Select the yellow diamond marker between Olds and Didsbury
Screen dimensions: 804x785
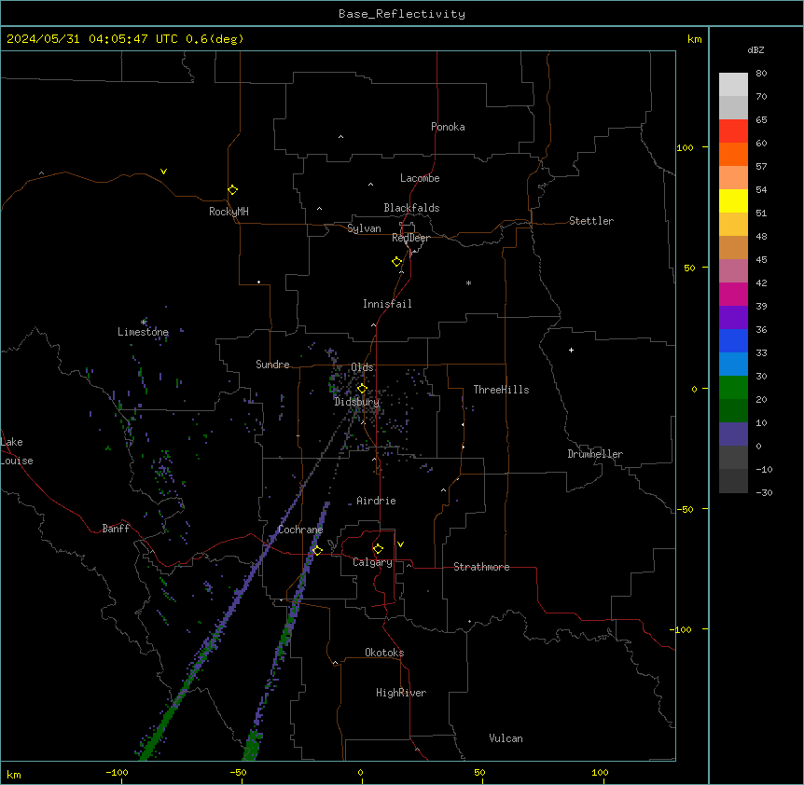coord(362,389)
